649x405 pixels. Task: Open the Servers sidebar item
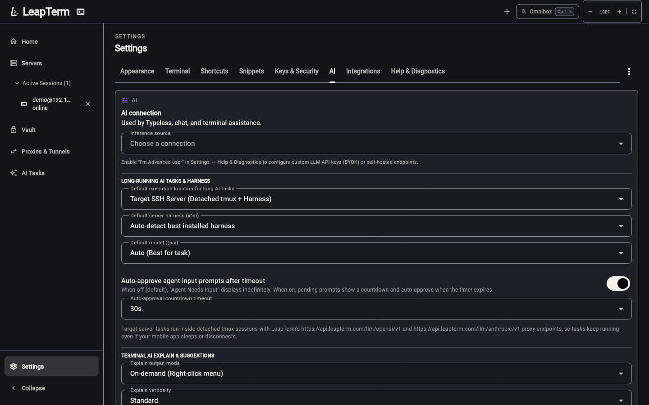coord(51,63)
